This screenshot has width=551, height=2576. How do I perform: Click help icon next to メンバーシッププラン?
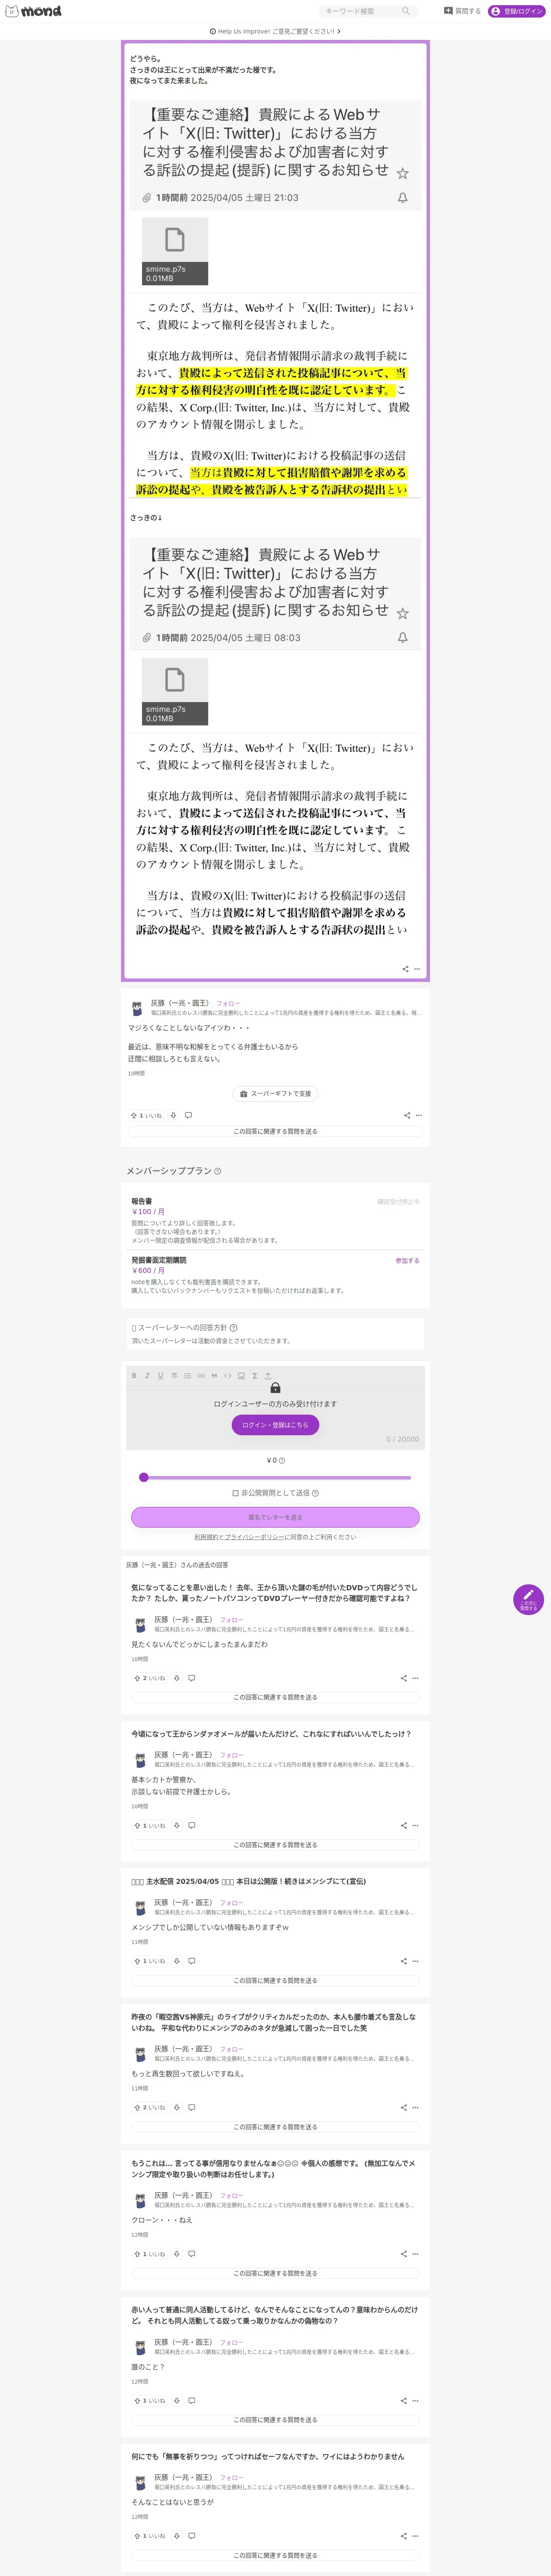tap(218, 1171)
